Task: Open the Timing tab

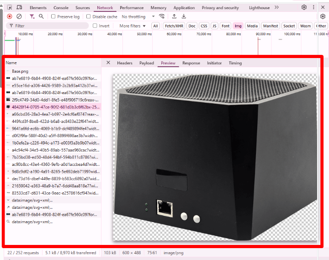Action: tap(235, 63)
